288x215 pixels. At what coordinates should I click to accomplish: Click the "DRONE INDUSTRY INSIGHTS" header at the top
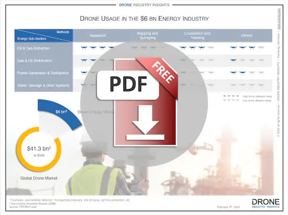point(144,5)
